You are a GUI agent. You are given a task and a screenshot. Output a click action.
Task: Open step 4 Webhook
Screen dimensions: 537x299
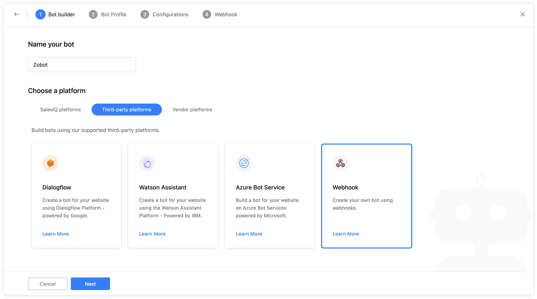pyautogui.click(x=220, y=14)
